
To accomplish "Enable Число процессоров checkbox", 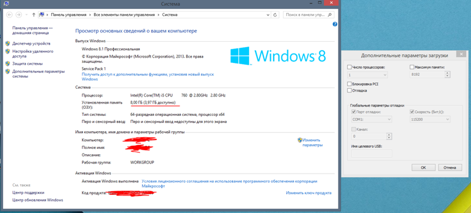I will pyautogui.click(x=349, y=67).
